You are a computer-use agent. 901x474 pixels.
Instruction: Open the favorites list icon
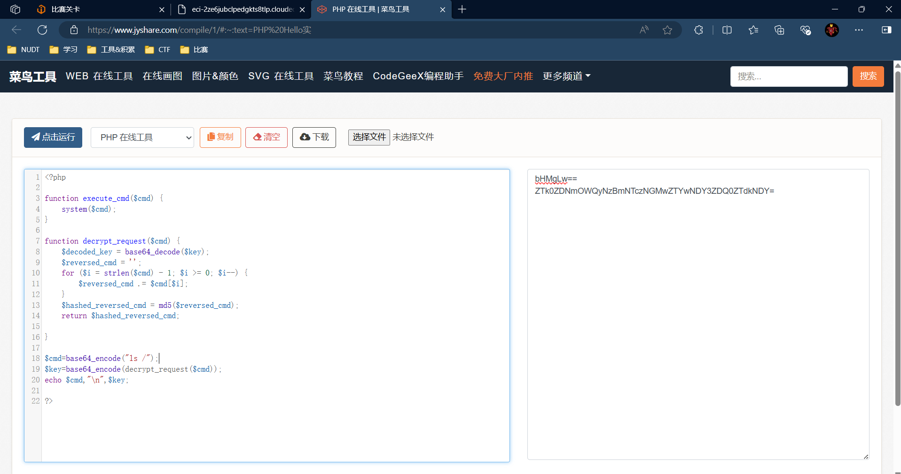click(753, 30)
